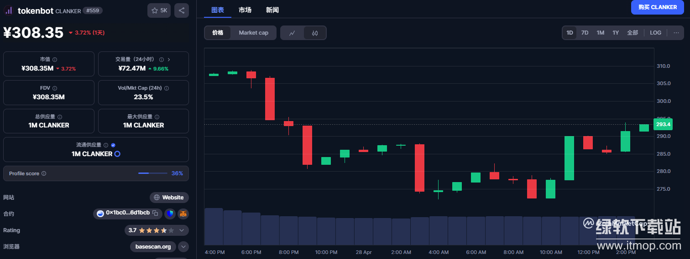The width and height of the screenshot is (690, 259).
Task: Open the Website link
Action: point(169,198)
